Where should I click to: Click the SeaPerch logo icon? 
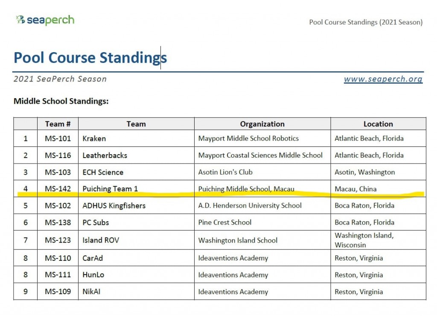20,20
